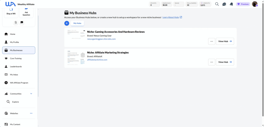Screen dimensions: 264x127
Task: Click View Hub for Nexus Gaming Gear
Action: click(x=225, y=41)
